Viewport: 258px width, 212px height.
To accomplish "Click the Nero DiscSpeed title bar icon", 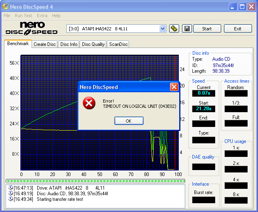I will 6,6.
